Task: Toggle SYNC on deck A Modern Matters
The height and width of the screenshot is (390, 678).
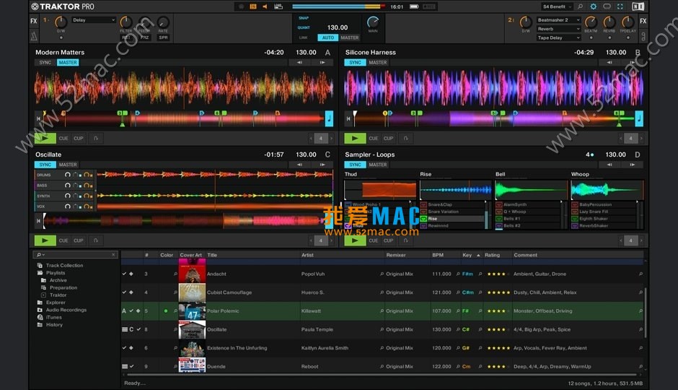Action: (45, 62)
